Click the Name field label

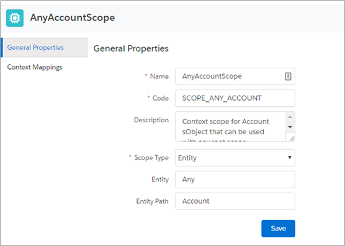[159, 76]
